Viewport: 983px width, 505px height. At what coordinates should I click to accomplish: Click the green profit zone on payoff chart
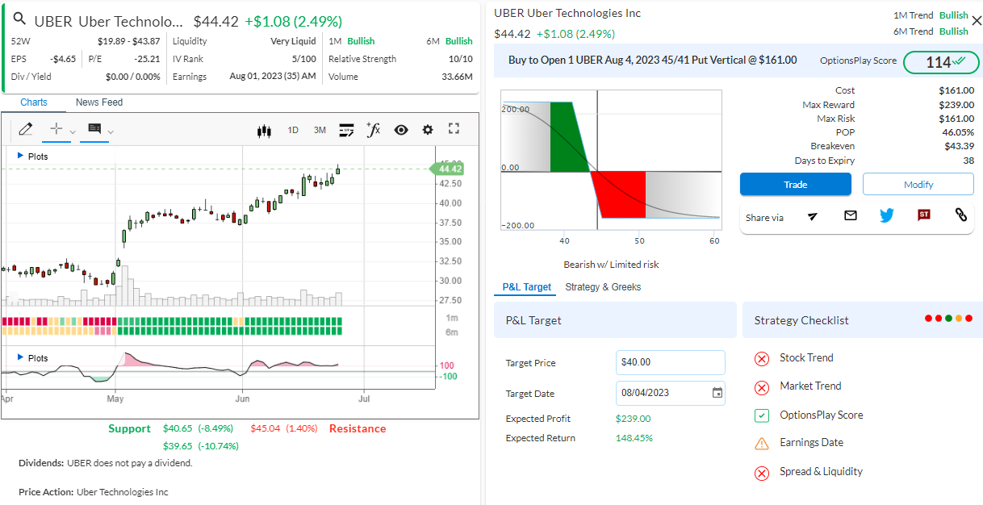pos(570,137)
